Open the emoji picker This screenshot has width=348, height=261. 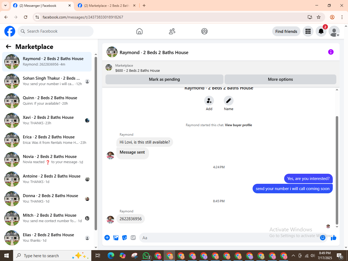pos(323,238)
